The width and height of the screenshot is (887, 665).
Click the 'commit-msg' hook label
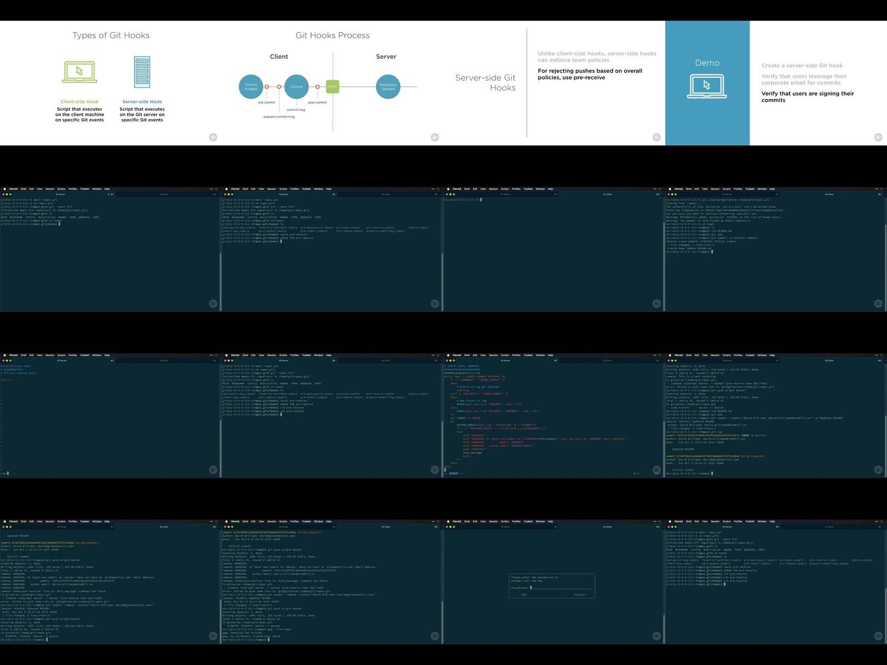pyautogui.click(x=296, y=110)
